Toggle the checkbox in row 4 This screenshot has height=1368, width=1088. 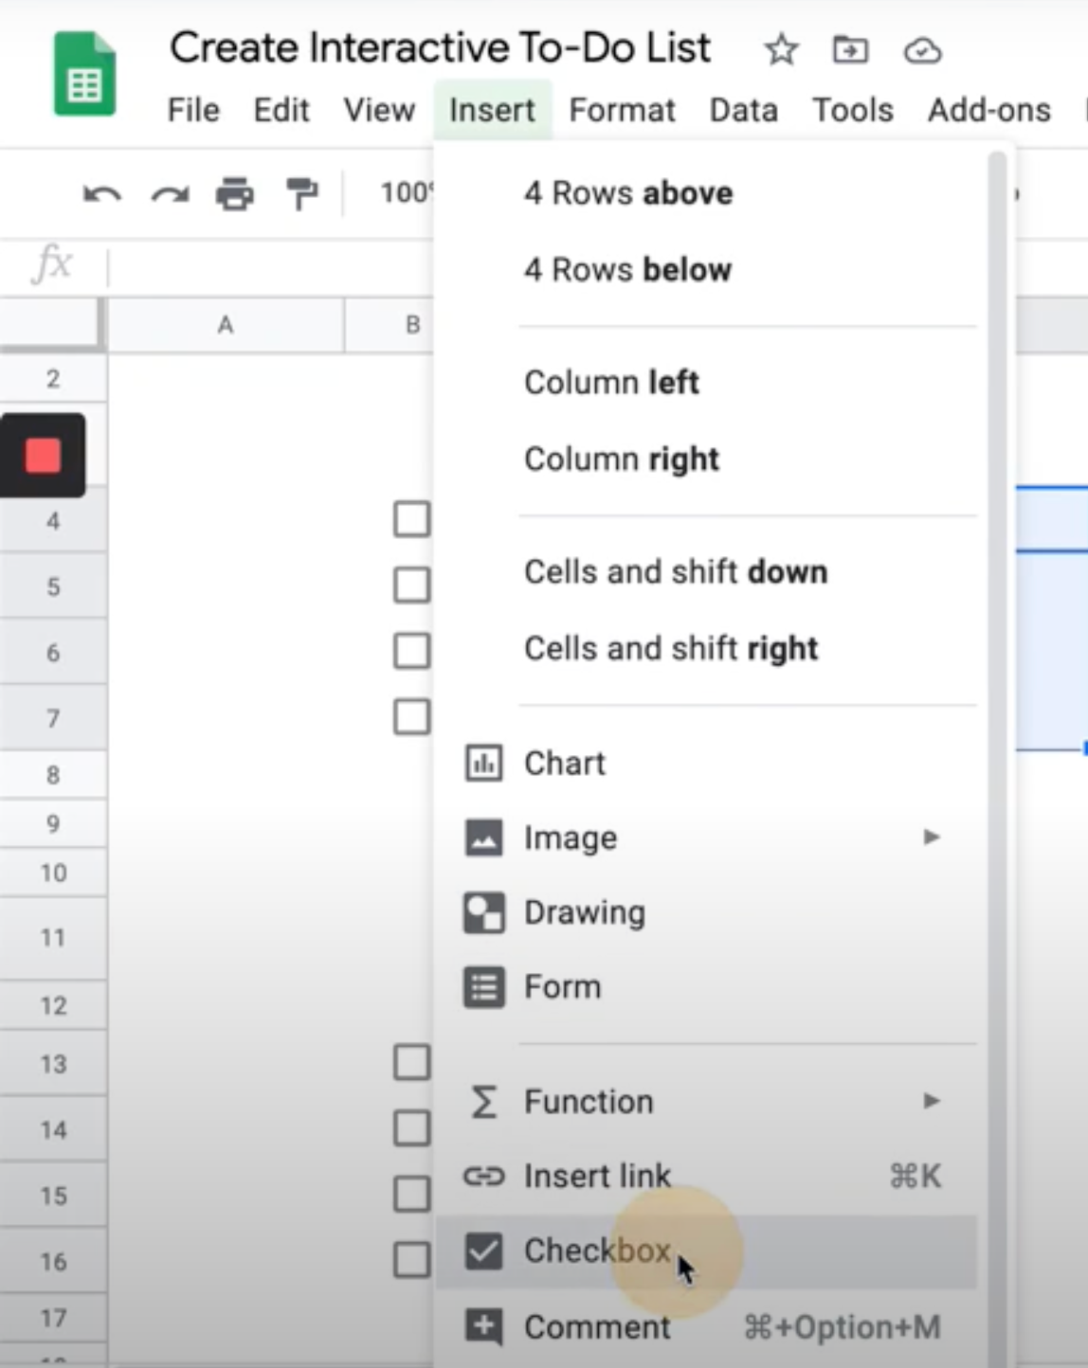coord(411,519)
